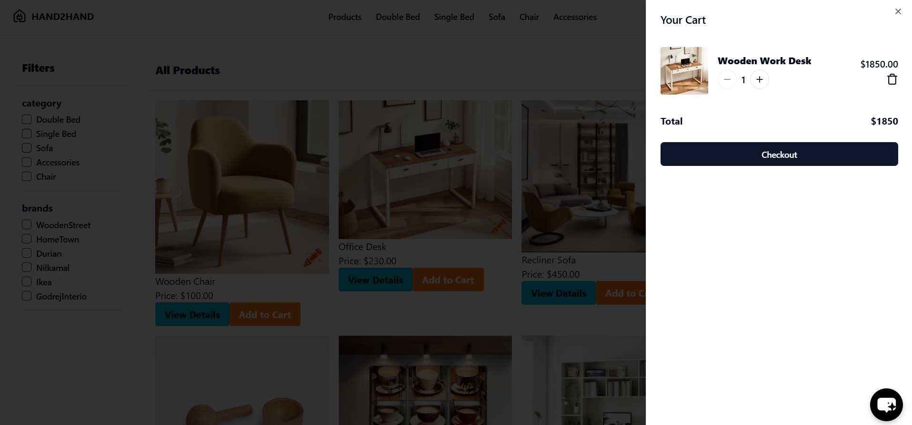Increase quantity with the plus icon
This screenshot has width=912, height=425.
(760, 79)
